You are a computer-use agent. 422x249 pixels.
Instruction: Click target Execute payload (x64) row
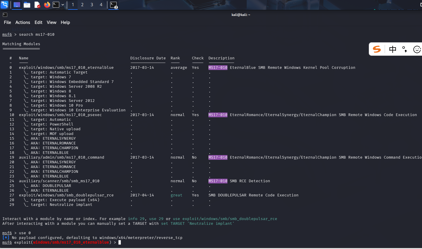pyautogui.click(x=62, y=200)
